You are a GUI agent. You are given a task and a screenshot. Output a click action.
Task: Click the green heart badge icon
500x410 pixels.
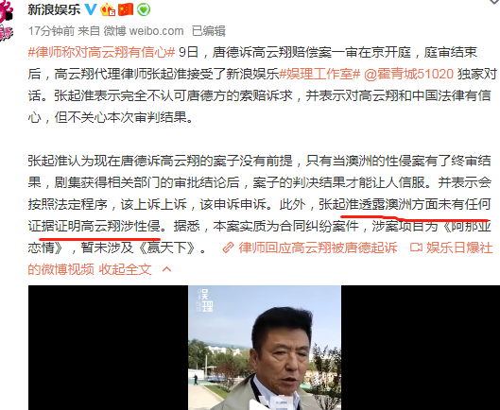tap(144, 9)
